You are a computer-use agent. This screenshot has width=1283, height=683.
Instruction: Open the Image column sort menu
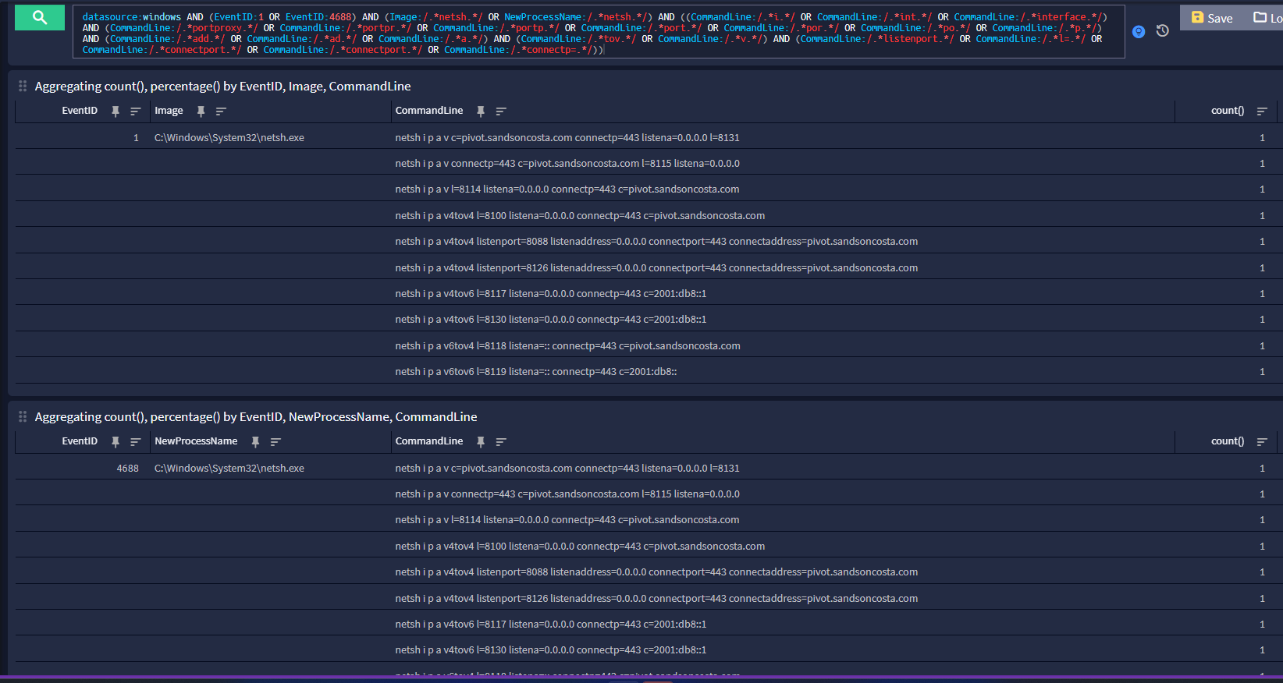pyautogui.click(x=221, y=111)
